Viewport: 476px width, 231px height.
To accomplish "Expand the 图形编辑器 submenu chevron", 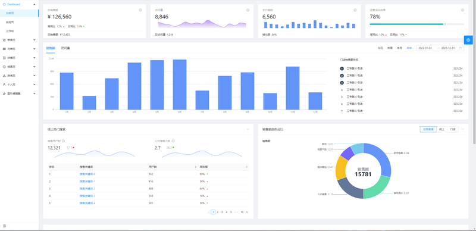I will click(x=35, y=93).
